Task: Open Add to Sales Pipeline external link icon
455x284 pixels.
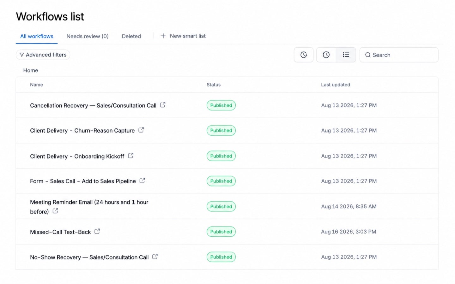Action: coord(142,180)
